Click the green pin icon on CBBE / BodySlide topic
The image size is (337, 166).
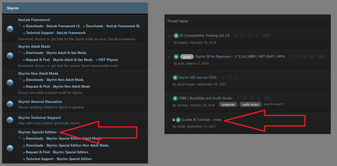coord(175,98)
